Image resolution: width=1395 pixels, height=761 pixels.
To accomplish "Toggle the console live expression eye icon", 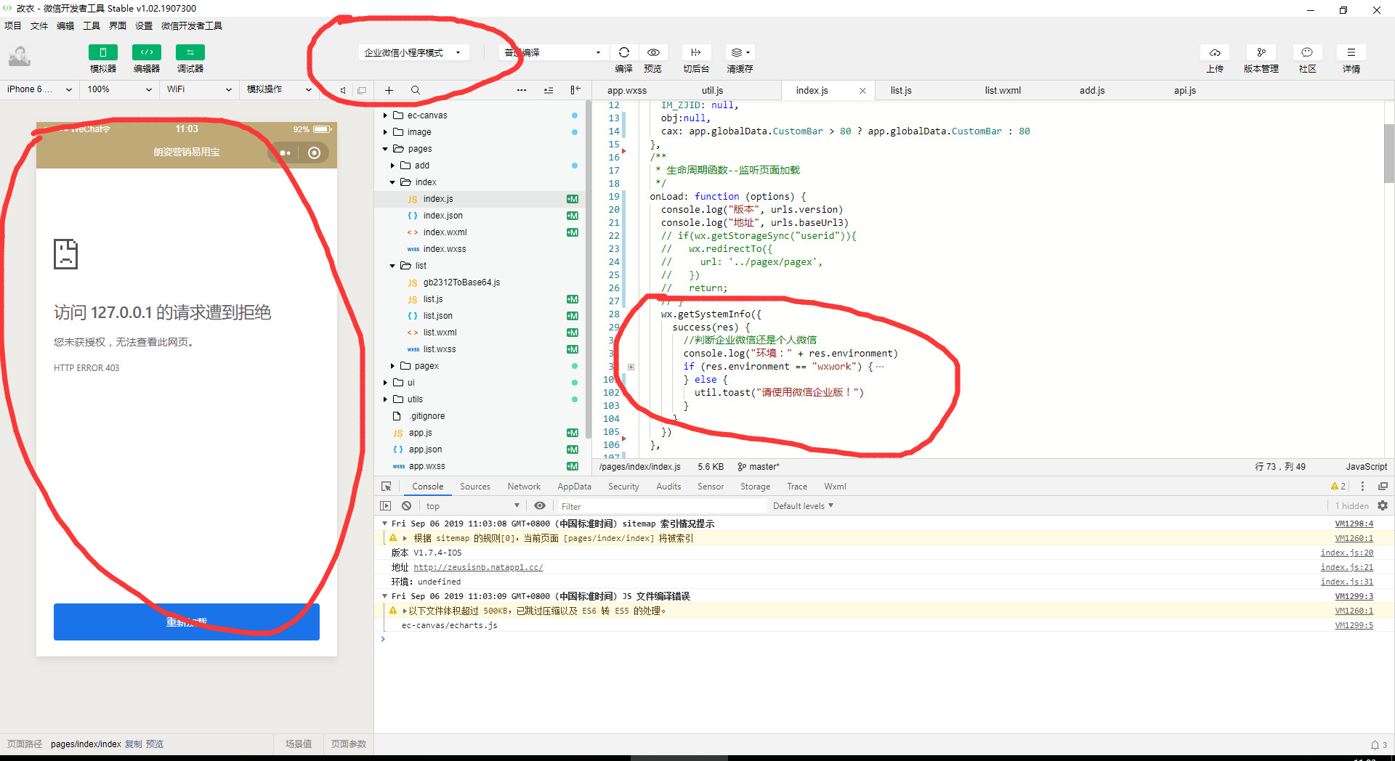I will point(540,506).
